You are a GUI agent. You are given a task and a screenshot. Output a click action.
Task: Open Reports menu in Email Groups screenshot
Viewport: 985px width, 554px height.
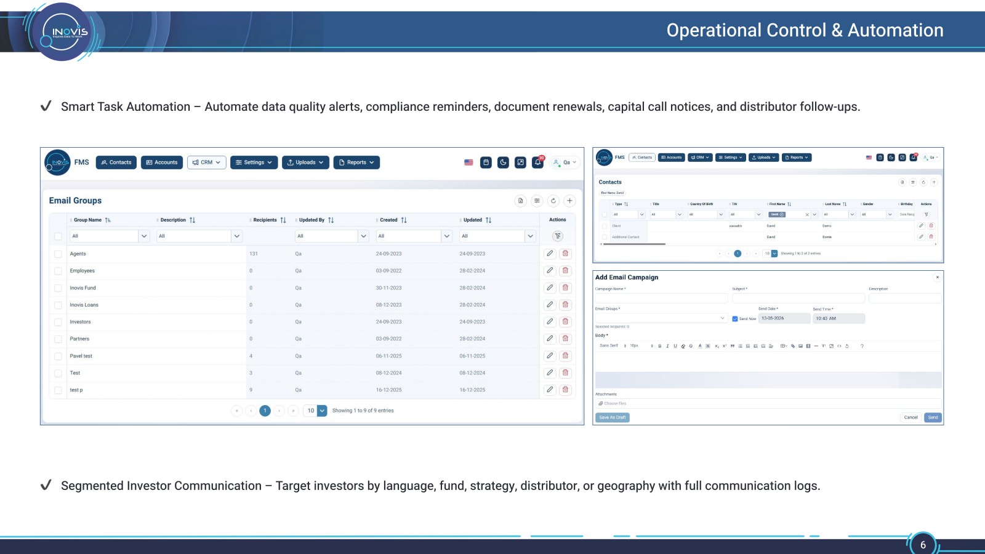pos(356,163)
